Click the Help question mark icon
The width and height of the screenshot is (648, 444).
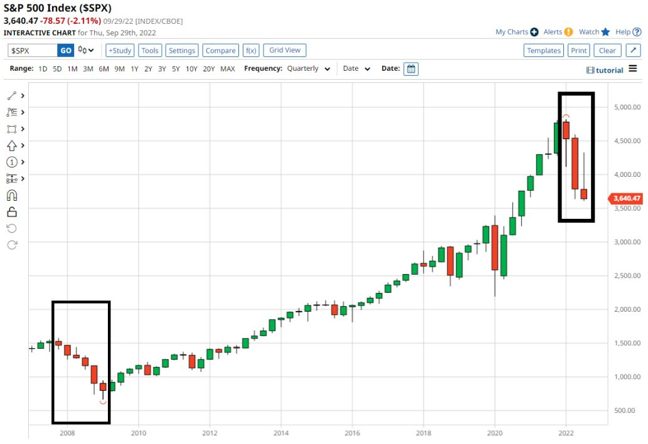[x=637, y=32]
